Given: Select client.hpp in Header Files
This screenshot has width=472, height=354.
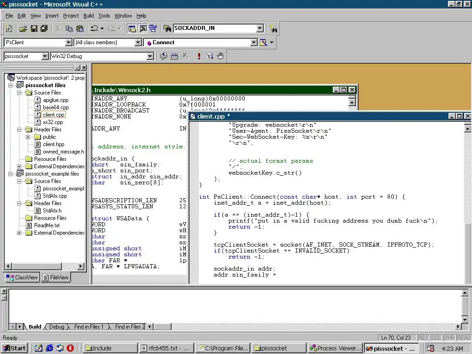Looking at the screenshot, I should [x=53, y=144].
